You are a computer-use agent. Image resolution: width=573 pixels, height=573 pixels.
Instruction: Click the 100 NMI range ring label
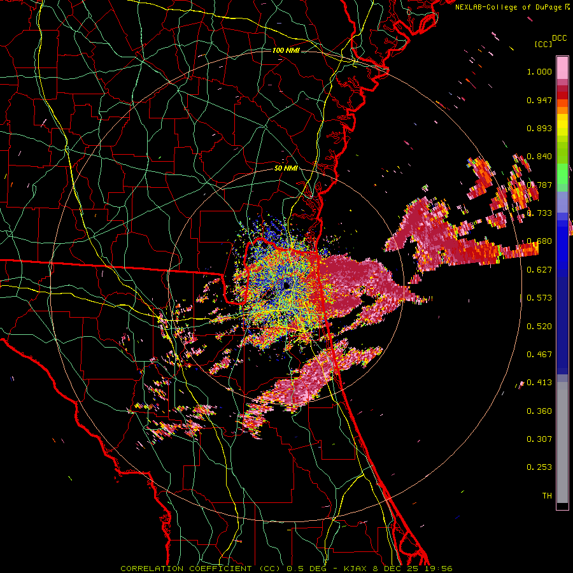(x=286, y=50)
